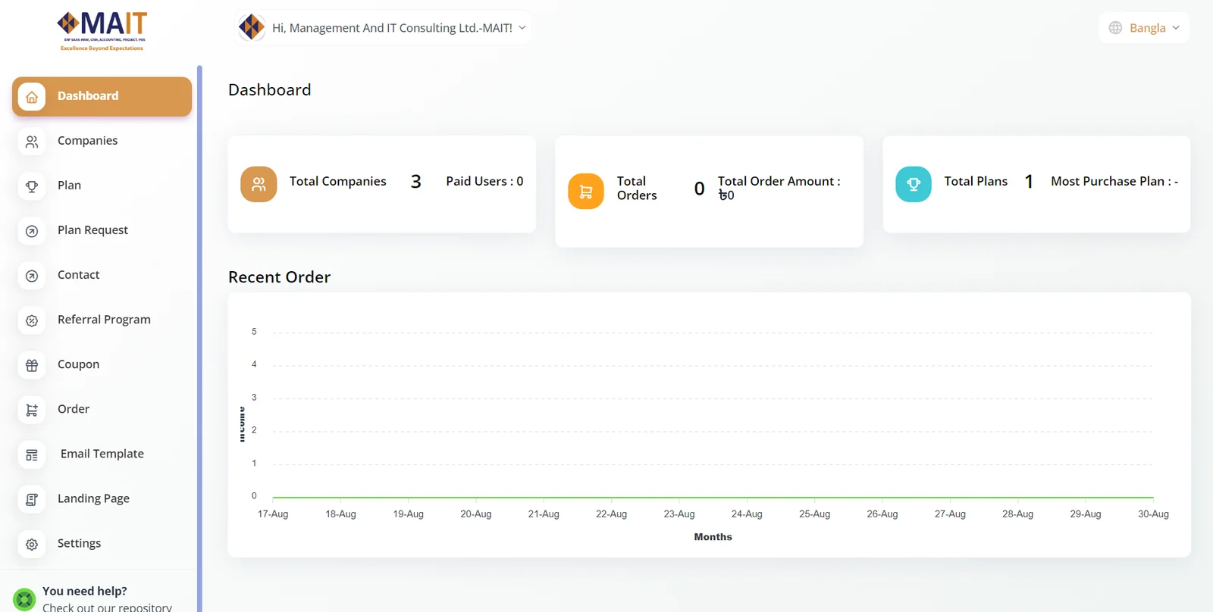Click the orange Total Orders cart icon
This screenshot has width=1213, height=612.
point(586,191)
